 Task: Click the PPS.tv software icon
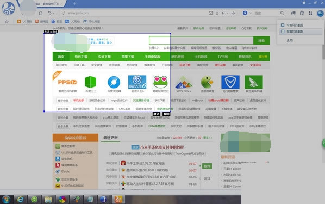67,82
